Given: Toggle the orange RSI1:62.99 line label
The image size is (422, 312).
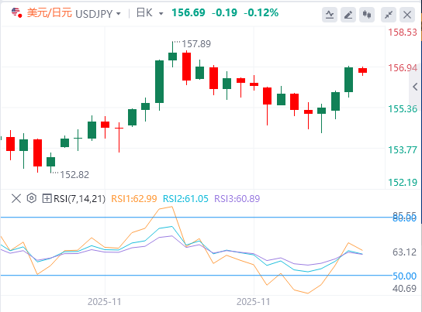Looking at the screenshot, I should click(x=133, y=199).
